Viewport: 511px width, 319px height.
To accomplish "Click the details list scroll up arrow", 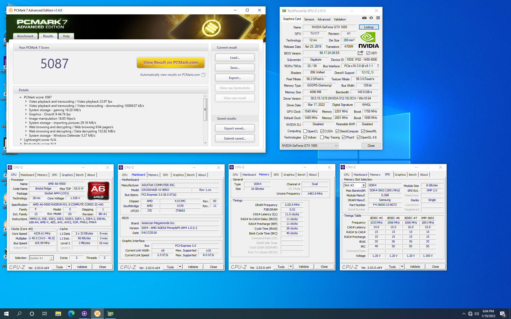I will [205, 96].
